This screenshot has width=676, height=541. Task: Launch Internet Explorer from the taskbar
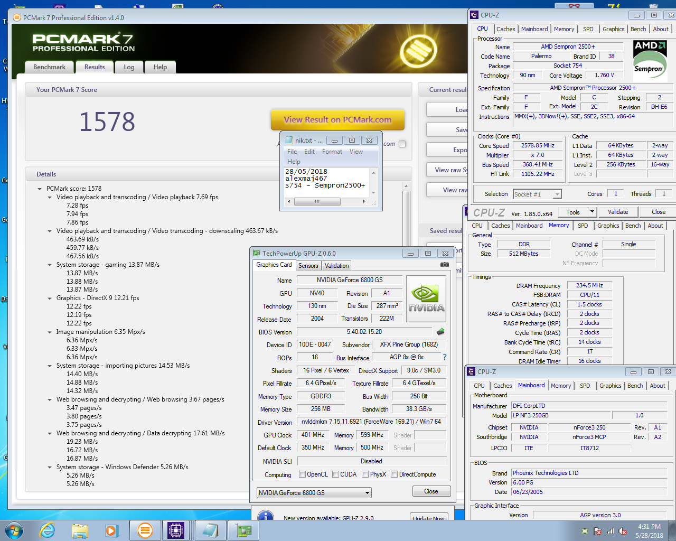coord(48,530)
